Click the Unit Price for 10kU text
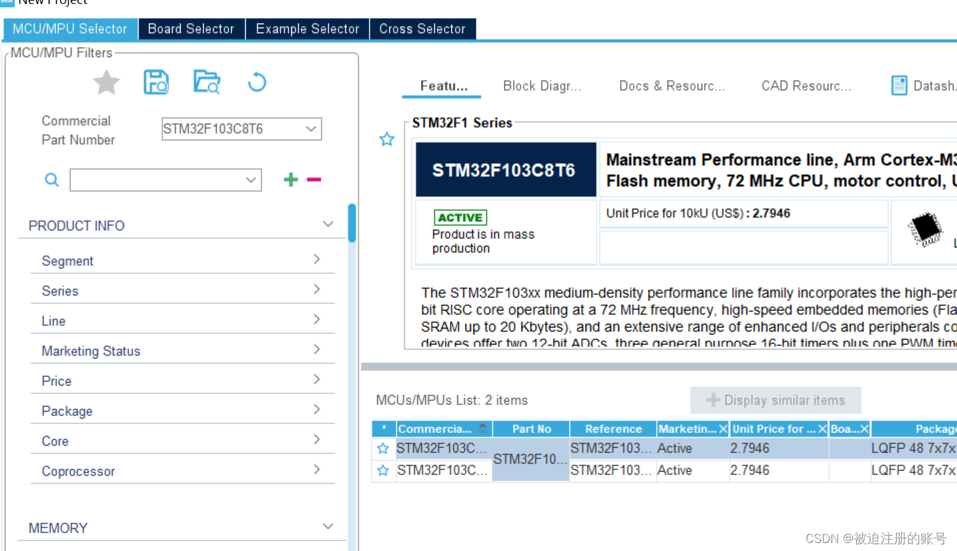The image size is (957, 551). tap(698, 213)
